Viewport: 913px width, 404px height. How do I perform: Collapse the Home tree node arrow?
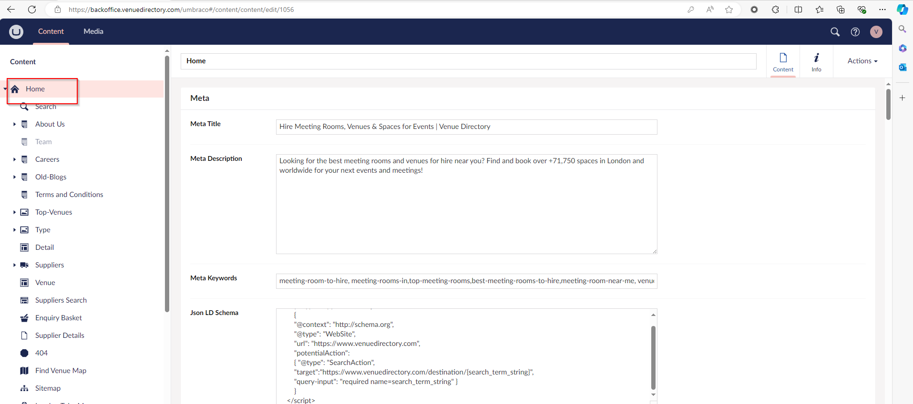coord(5,89)
